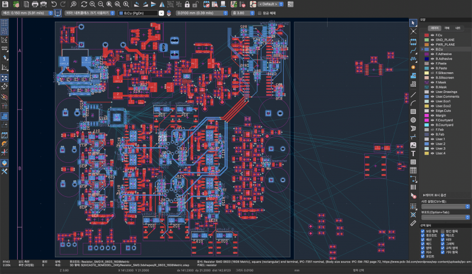Viewport: 472px width, 274px height.
Task: Select the Draw Line tool
Action: (413, 94)
